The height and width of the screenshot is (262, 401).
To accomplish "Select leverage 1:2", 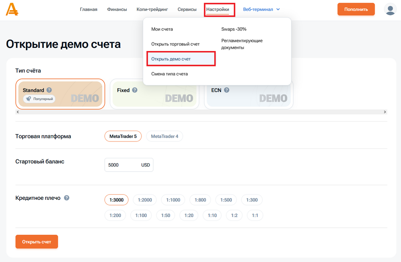I will (x=234, y=215).
